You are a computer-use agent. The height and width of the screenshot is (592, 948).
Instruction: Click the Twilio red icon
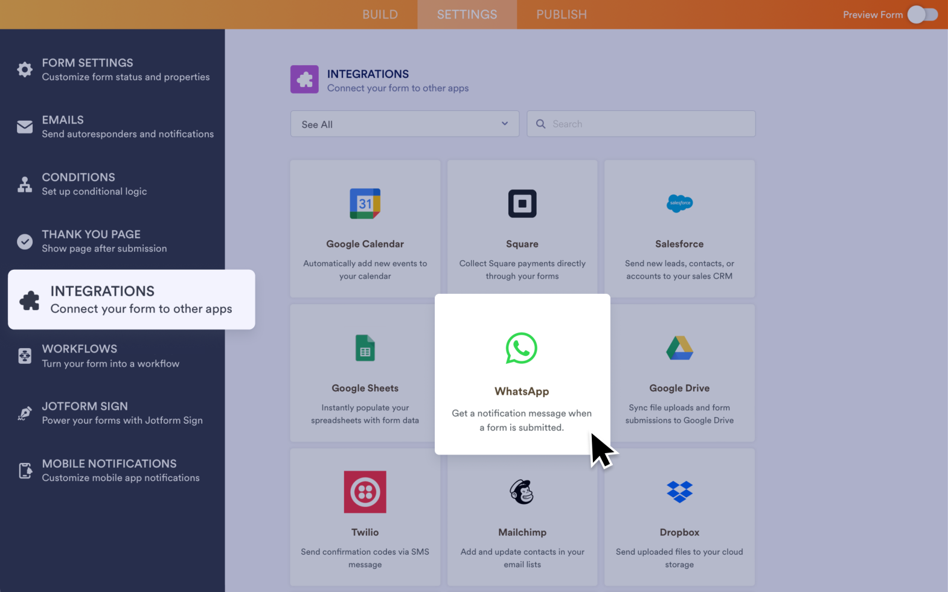[365, 492]
